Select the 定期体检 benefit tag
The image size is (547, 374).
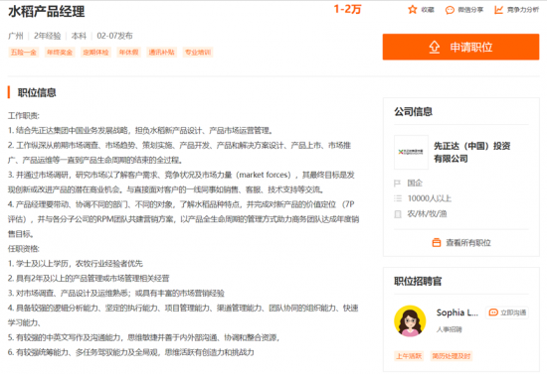tap(95, 53)
